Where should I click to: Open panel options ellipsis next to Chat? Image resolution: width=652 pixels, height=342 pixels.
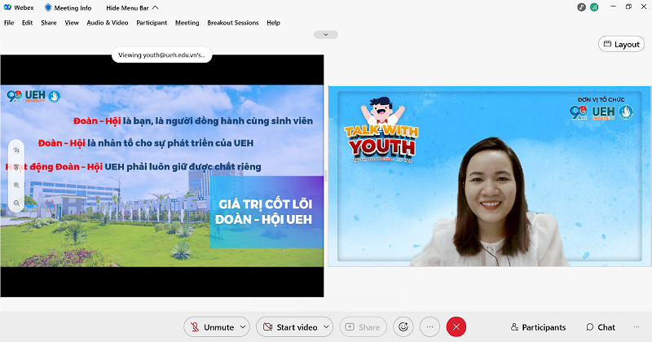[x=637, y=327]
